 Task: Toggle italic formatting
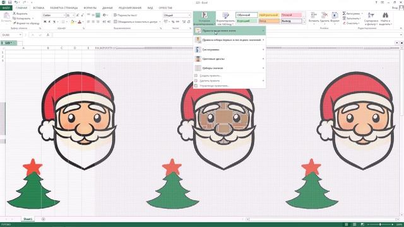(49, 22)
